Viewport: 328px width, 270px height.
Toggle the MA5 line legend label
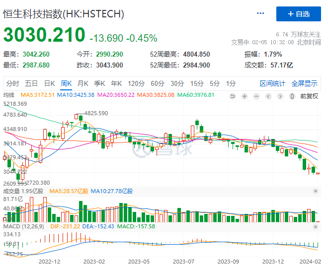37,95
